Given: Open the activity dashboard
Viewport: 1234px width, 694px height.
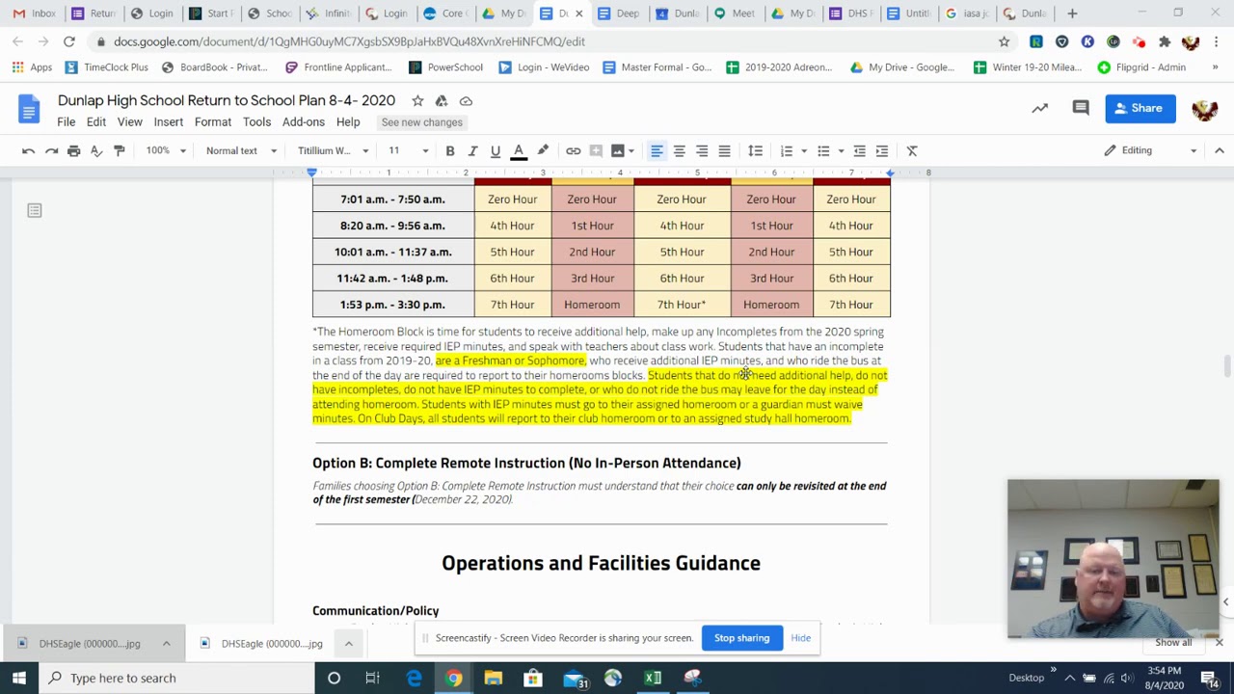Looking at the screenshot, I should click(x=1040, y=108).
